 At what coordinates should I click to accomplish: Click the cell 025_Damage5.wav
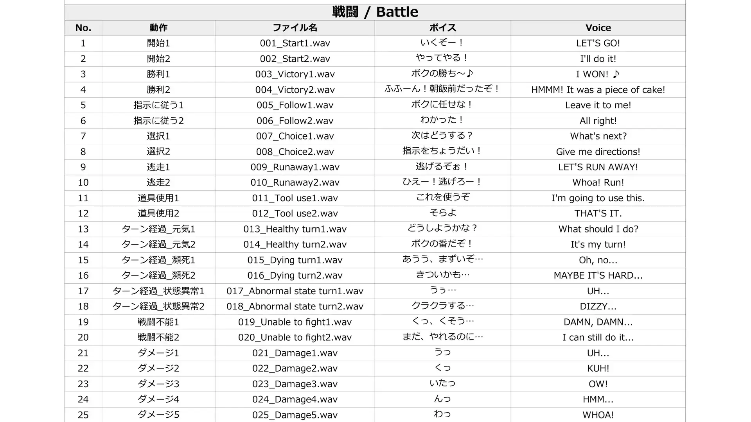pos(295,415)
